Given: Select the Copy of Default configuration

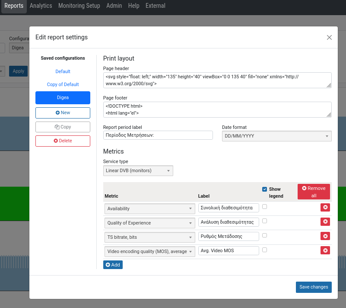Looking at the screenshot, I should [x=63, y=84].
